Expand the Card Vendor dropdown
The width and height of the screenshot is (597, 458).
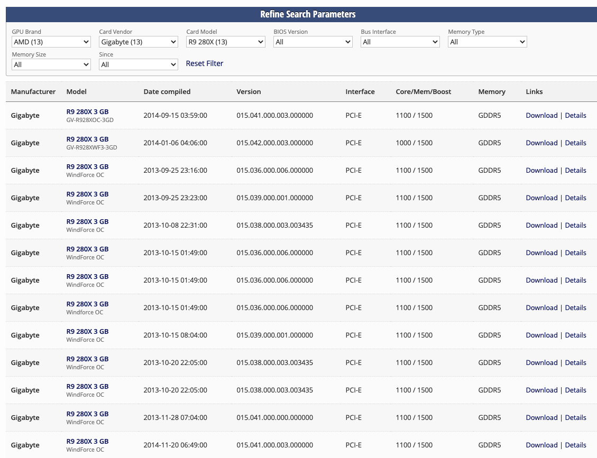pyautogui.click(x=138, y=42)
